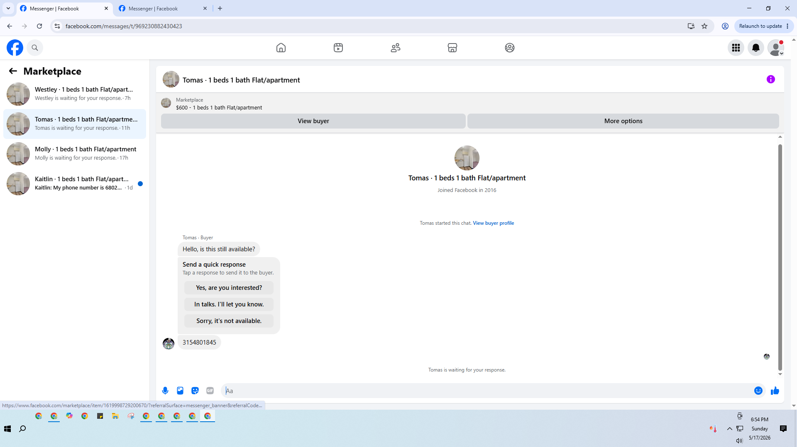Viewport: 797px width, 447px height.
Task: Click the '3154801845' message bubble
Action: pyautogui.click(x=199, y=343)
